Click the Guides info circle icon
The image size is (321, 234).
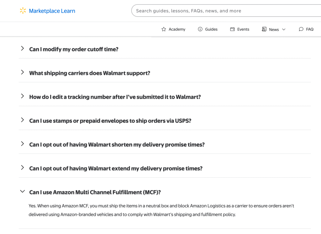click(x=200, y=29)
